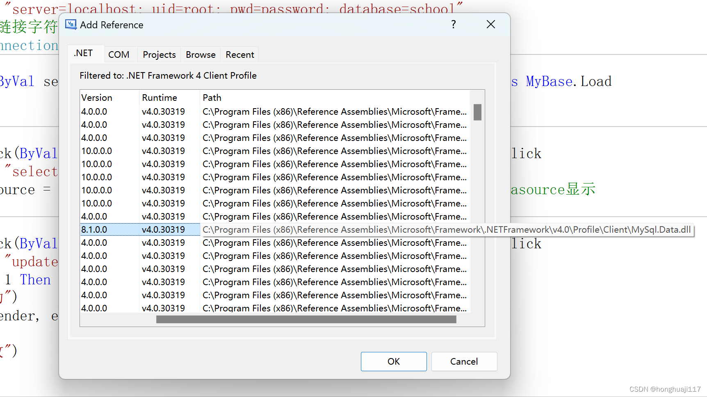Open the Recent tab
The height and width of the screenshot is (397, 707).
tap(239, 54)
